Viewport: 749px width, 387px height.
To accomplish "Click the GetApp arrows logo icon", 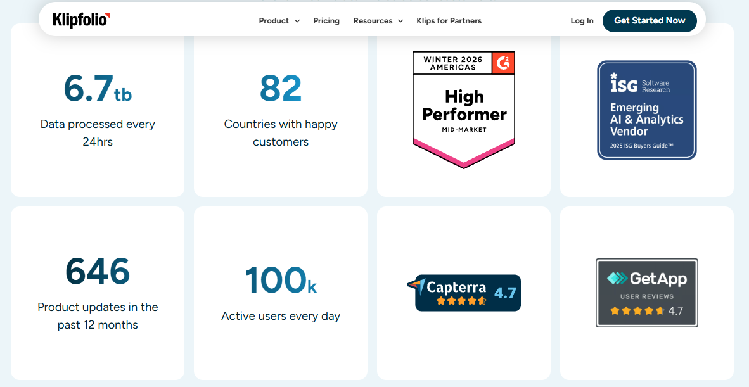I will point(617,278).
